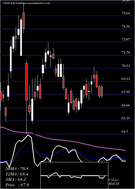This screenshot has width=135, height=189.
Task: Click the 66.66 price axis label
Action: (x=126, y=105)
